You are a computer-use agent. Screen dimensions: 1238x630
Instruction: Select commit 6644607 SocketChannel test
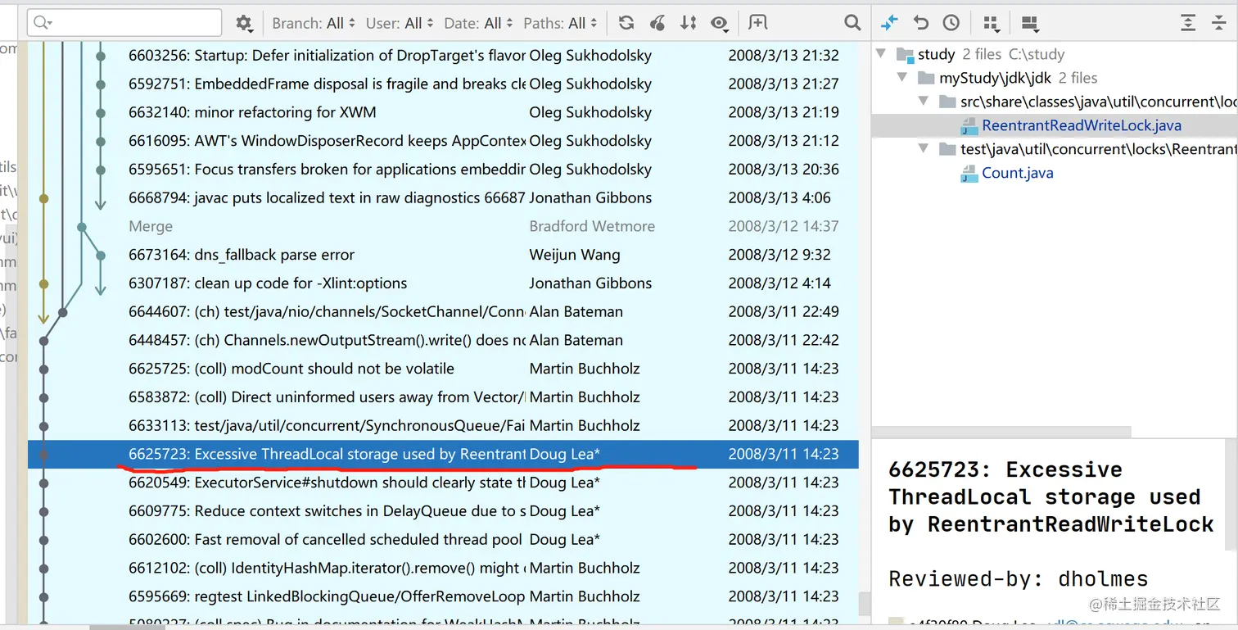pyautogui.click(x=443, y=311)
